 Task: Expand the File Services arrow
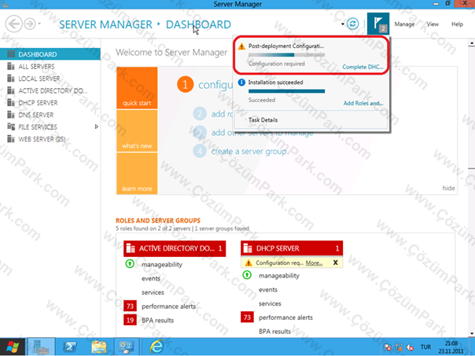(x=96, y=127)
